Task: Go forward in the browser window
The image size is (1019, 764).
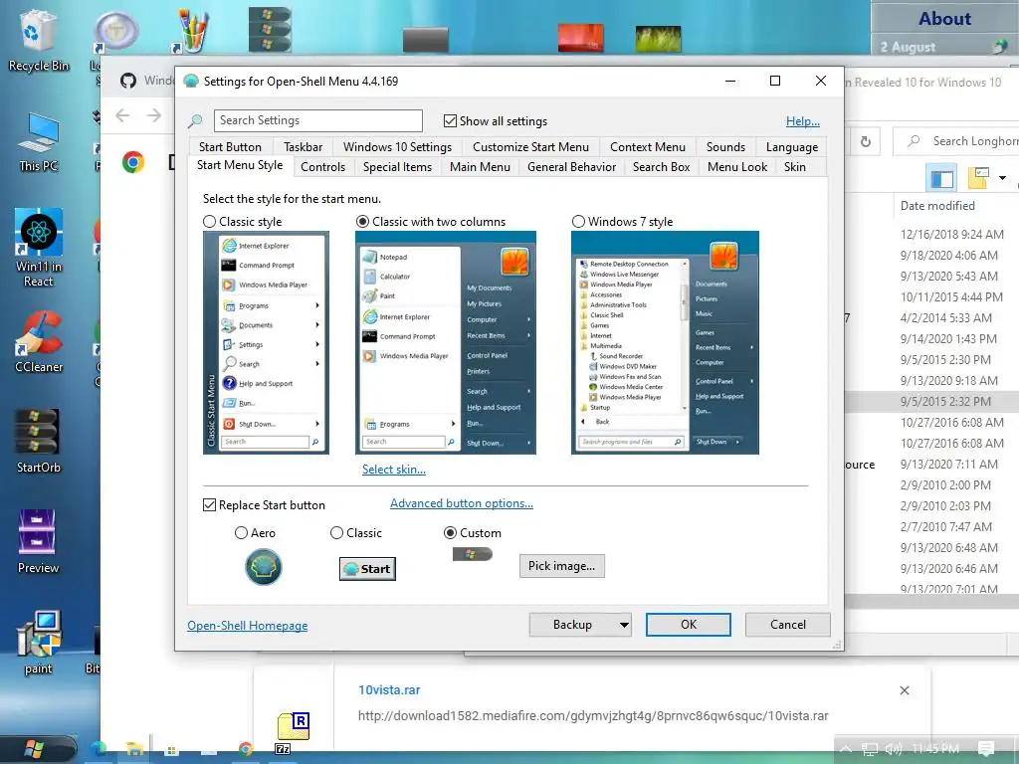Action: (154, 115)
